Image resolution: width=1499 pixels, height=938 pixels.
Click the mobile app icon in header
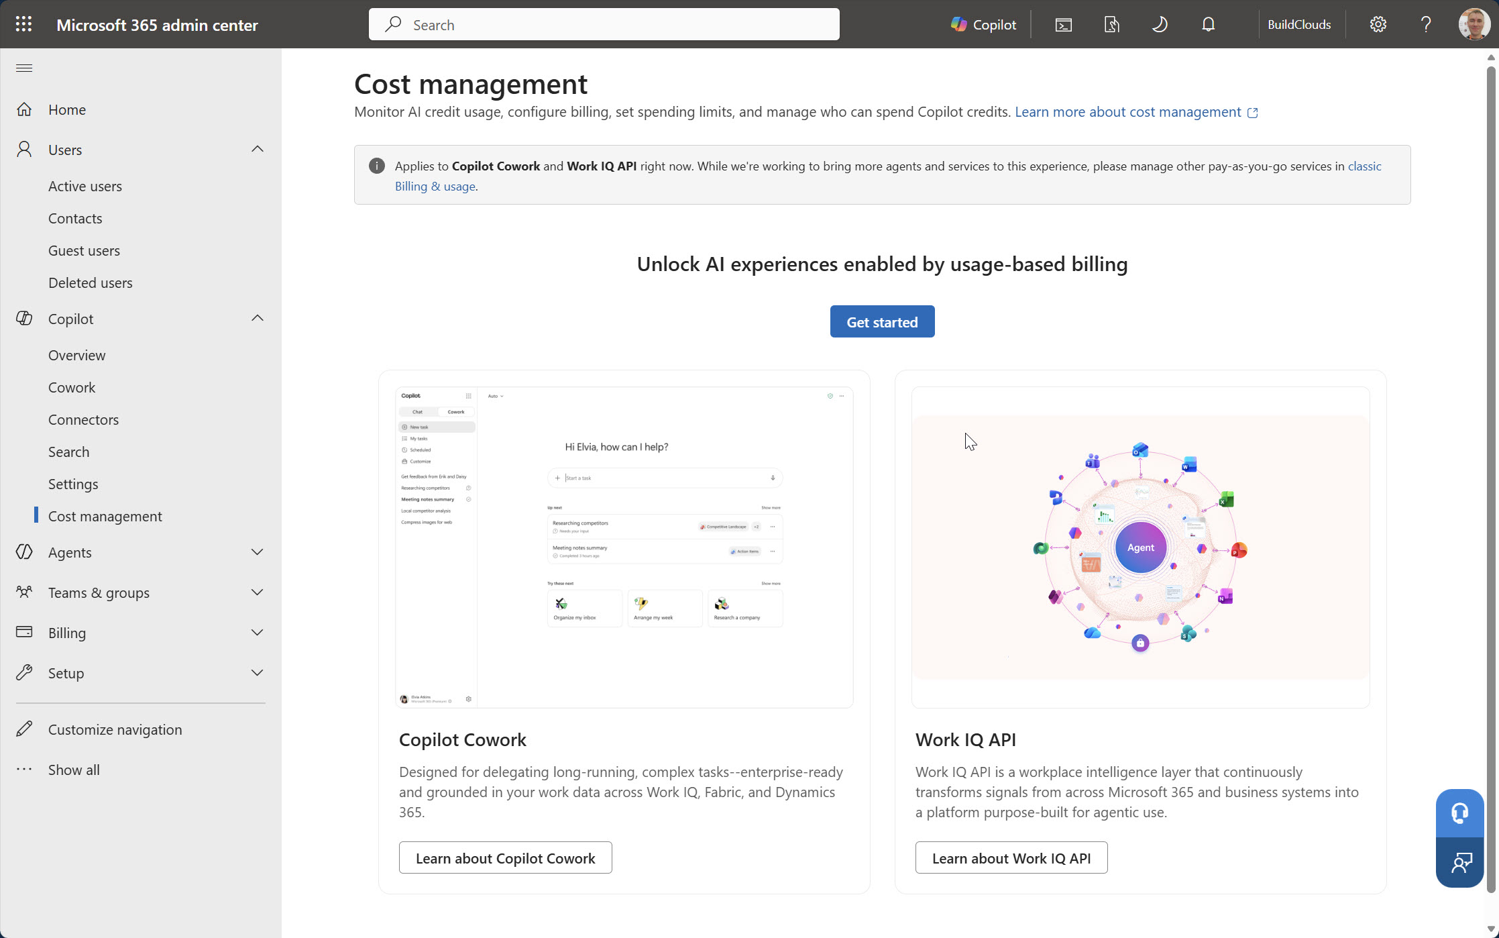pos(1112,25)
